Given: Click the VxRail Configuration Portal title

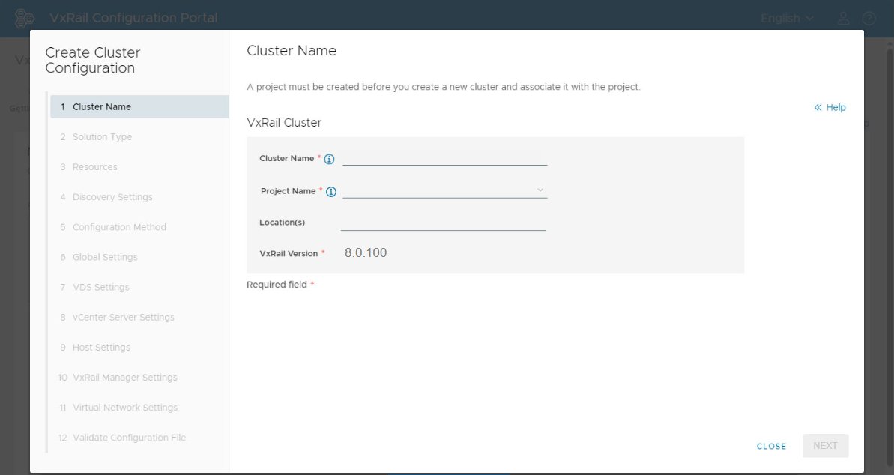Looking at the screenshot, I should pos(133,18).
